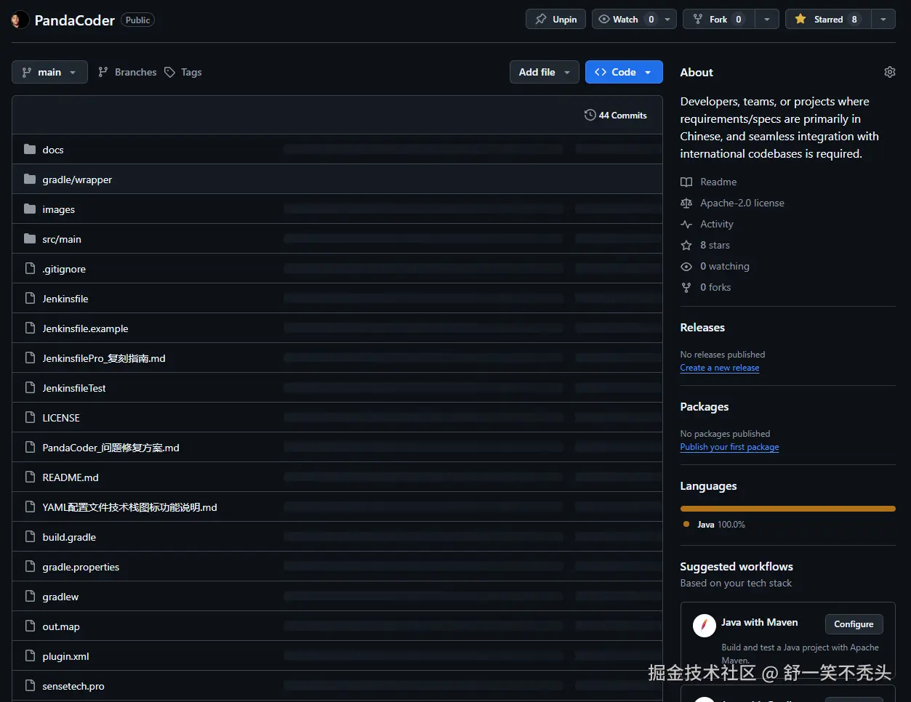The image size is (911, 702).
Task: Open the Readme link in About
Action: (718, 182)
